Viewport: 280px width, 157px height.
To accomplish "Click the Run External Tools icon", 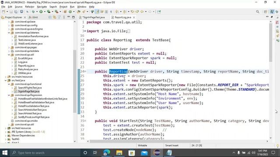I will [56, 12].
